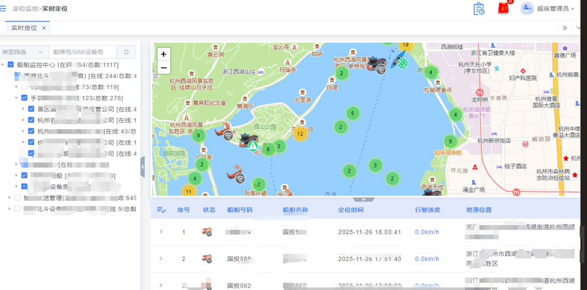Click the 定位时间 column header
The height and width of the screenshot is (290, 587).
[x=351, y=210]
